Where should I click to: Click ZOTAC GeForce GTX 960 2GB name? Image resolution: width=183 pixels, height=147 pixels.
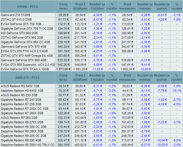[x=22, y=38]
